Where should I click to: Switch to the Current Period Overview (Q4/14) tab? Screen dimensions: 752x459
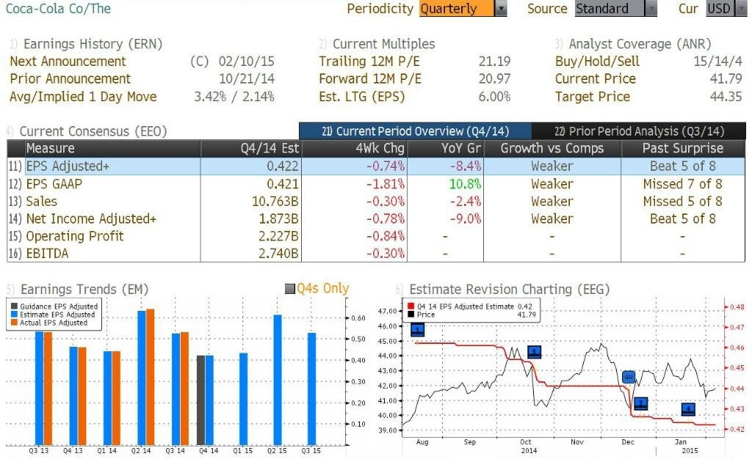pyautogui.click(x=416, y=131)
